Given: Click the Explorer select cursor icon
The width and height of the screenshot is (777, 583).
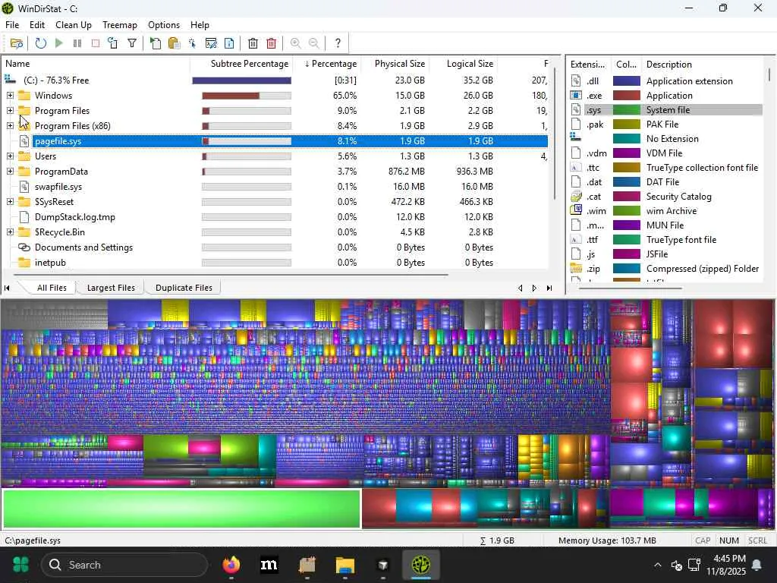Looking at the screenshot, I should coord(192,43).
